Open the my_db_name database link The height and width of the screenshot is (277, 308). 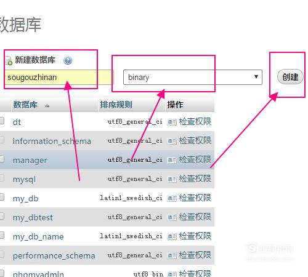coord(38,236)
